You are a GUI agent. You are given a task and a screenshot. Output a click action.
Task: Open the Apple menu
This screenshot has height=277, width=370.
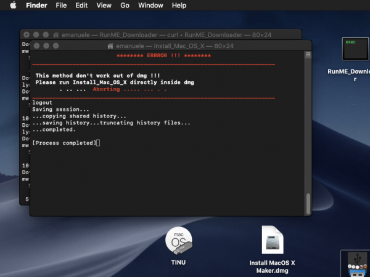(13, 5)
